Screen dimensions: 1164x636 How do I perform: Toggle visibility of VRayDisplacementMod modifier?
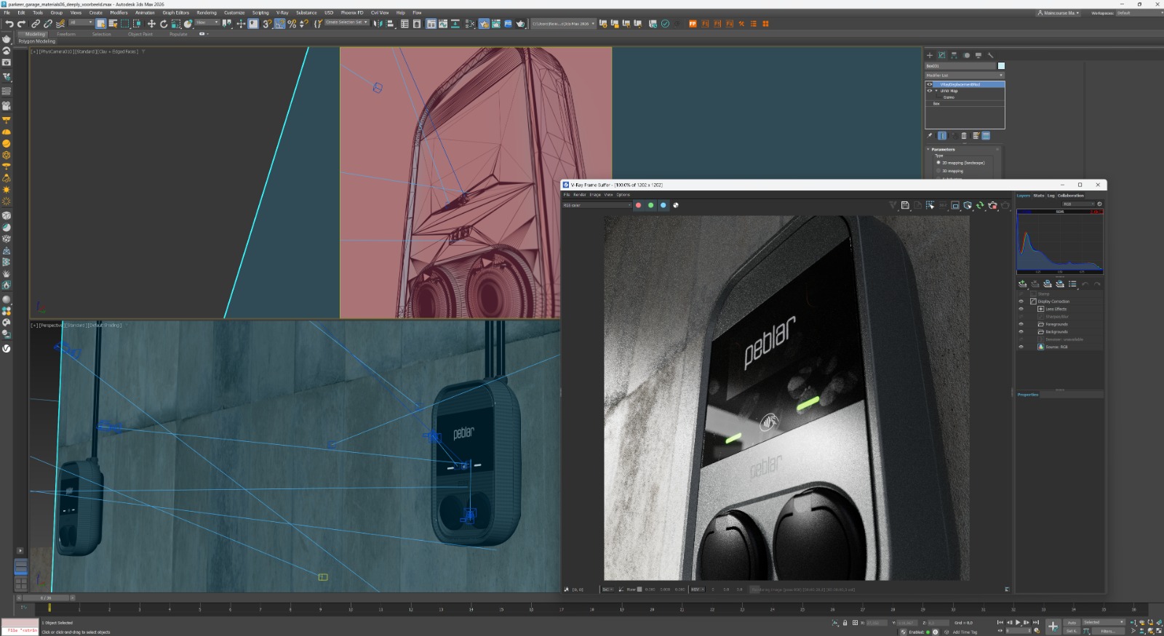click(x=929, y=84)
